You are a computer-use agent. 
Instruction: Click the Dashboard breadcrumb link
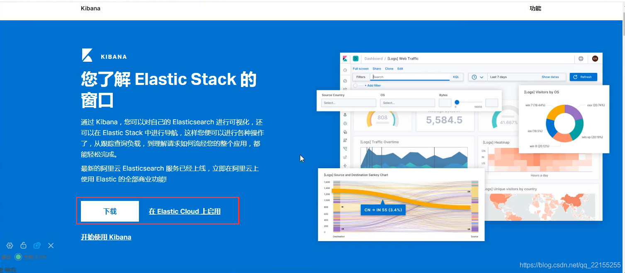pos(373,58)
